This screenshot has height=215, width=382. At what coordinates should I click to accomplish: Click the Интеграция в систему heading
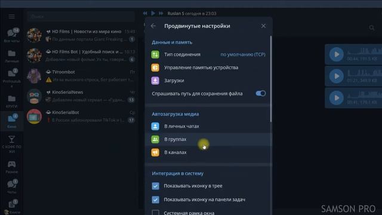click(x=178, y=173)
